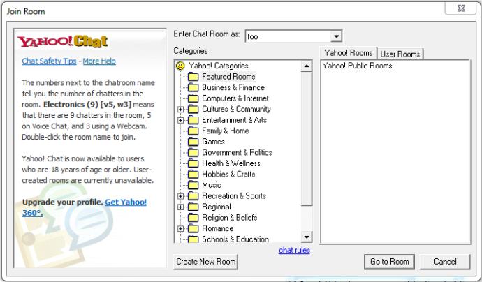Click the Music folder icon
The width and height of the screenshot is (482, 282).
[193, 185]
